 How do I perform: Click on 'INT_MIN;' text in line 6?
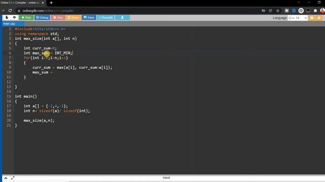point(63,53)
